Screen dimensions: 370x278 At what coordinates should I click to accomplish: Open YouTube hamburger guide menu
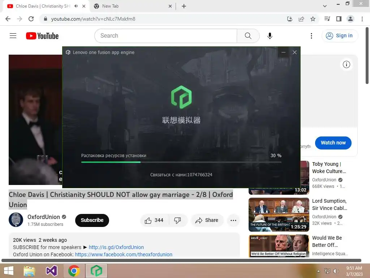(13, 36)
